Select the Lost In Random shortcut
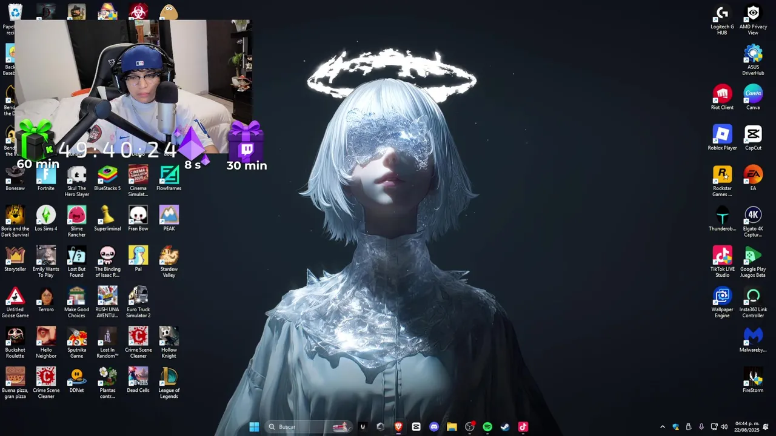 [x=107, y=343]
